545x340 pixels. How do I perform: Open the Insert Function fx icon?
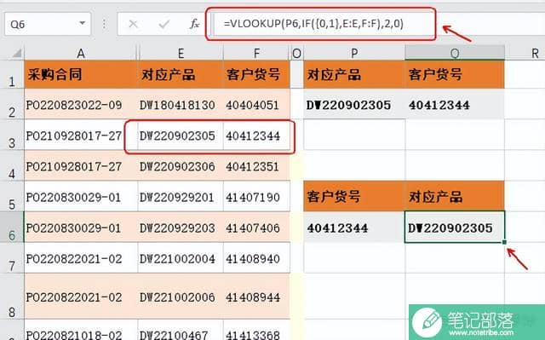point(195,24)
